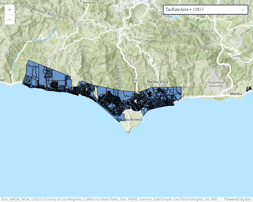Image resolution: width=253 pixels, height=202 pixels.
Task: Open the Powered by Esri link
Action: click(238, 199)
